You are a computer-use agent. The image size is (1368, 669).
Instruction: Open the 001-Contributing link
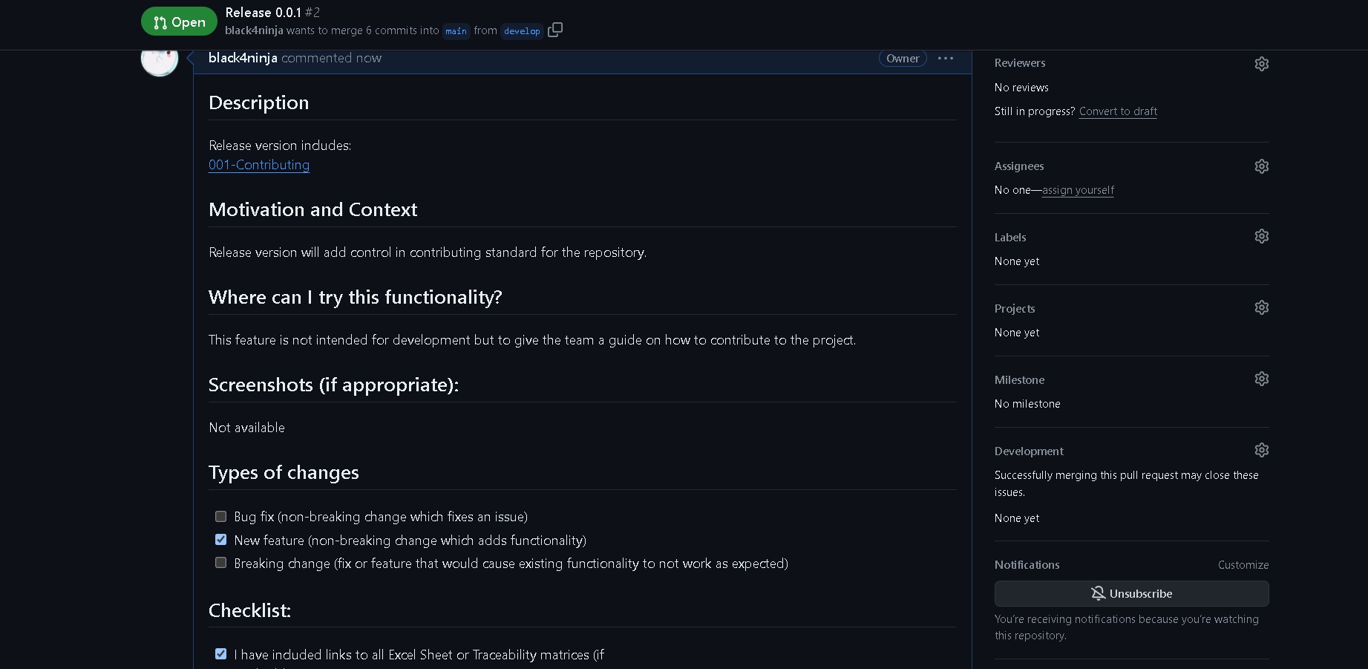(x=259, y=165)
